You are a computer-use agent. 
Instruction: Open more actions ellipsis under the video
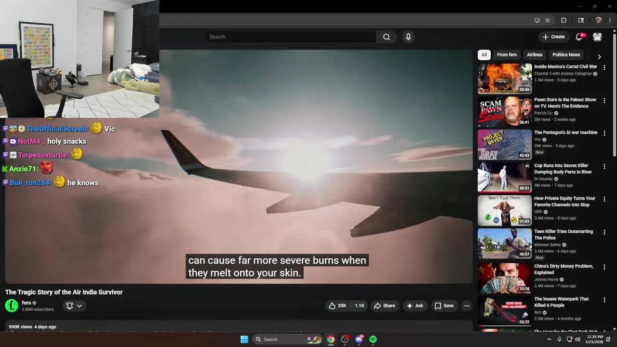coord(467,306)
